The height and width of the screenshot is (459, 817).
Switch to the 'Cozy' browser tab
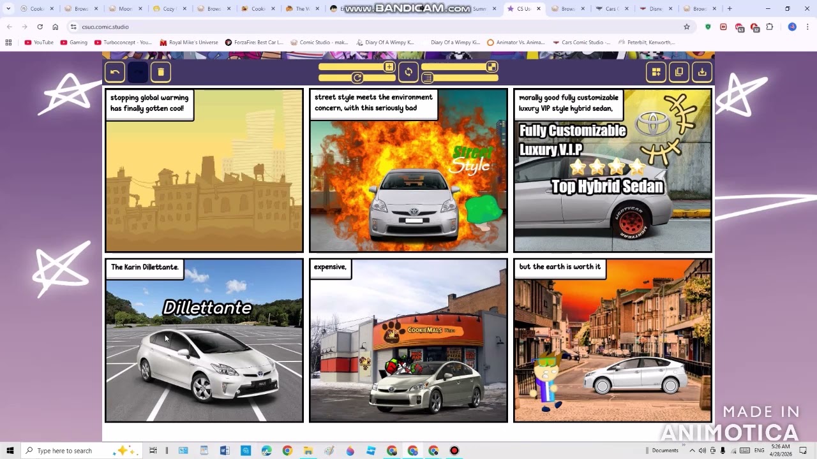point(169,9)
